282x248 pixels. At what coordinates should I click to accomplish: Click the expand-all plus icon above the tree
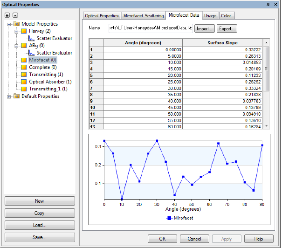click(x=7, y=15)
